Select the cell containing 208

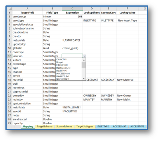72,17
